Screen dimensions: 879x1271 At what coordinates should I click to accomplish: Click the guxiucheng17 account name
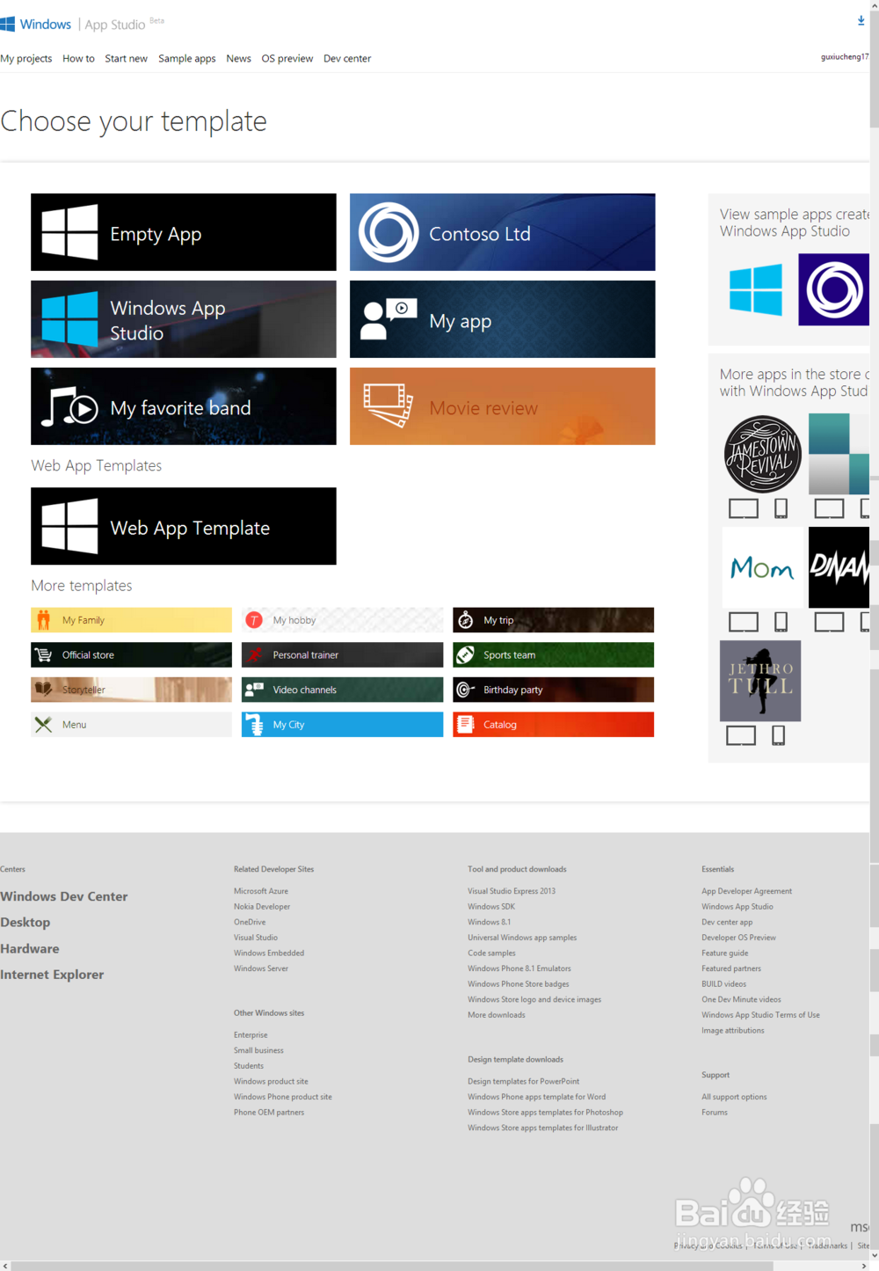[845, 57]
